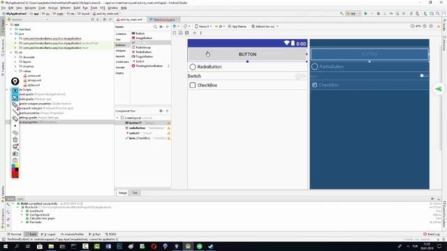Open the app run configuration dropdown
This screenshot has width=447, height=251.
[x=353, y=13]
